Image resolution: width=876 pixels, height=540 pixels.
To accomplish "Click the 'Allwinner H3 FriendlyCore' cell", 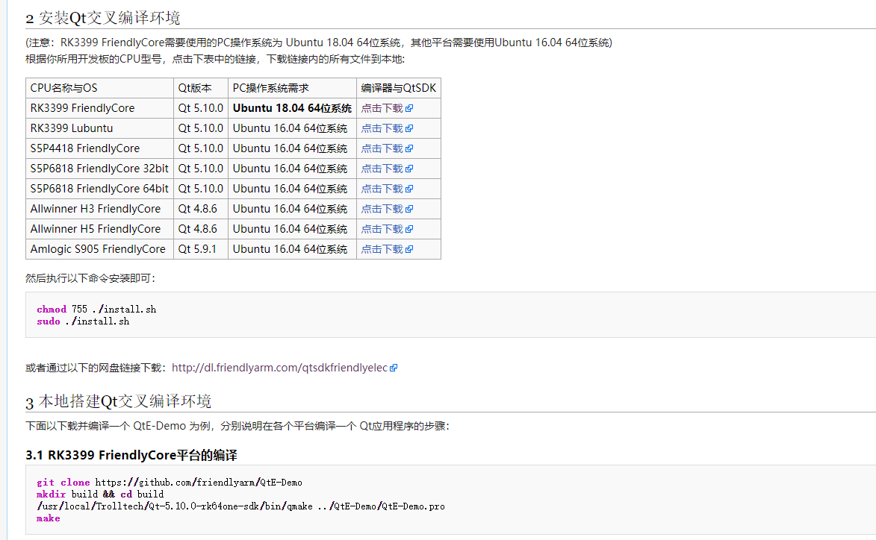I will coord(99,209).
